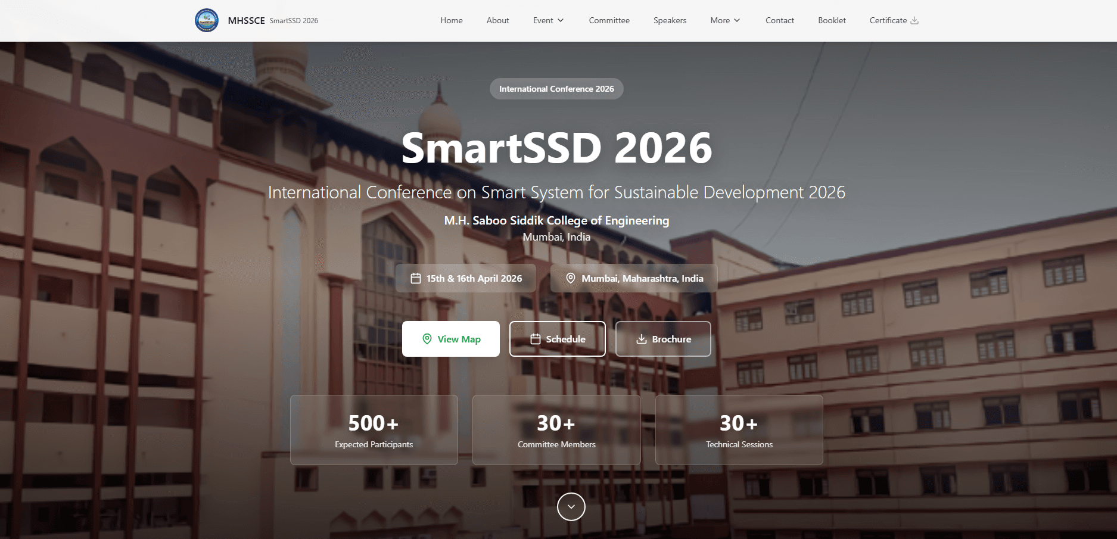Viewport: 1117px width, 539px height.
Task: Open the Contact menu item
Action: click(x=780, y=20)
